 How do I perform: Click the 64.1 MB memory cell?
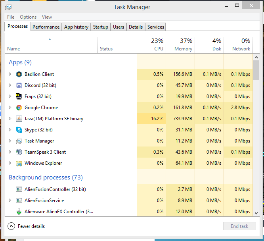coord(180,163)
